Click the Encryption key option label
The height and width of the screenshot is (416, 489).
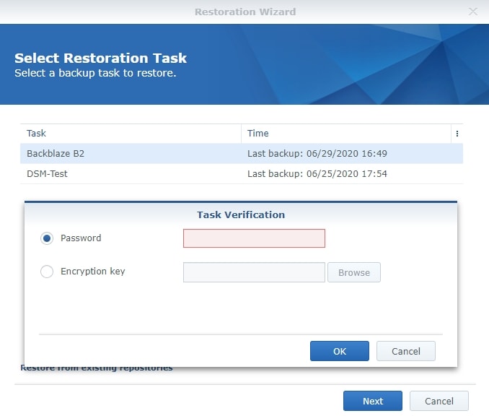(93, 272)
